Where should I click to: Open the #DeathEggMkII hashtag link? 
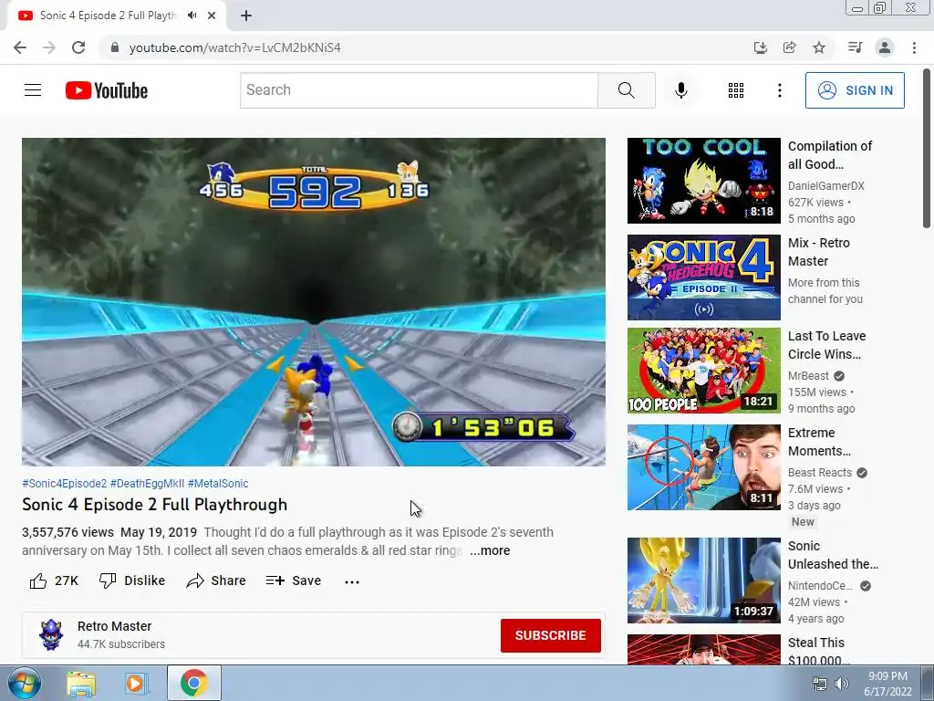click(x=147, y=484)
